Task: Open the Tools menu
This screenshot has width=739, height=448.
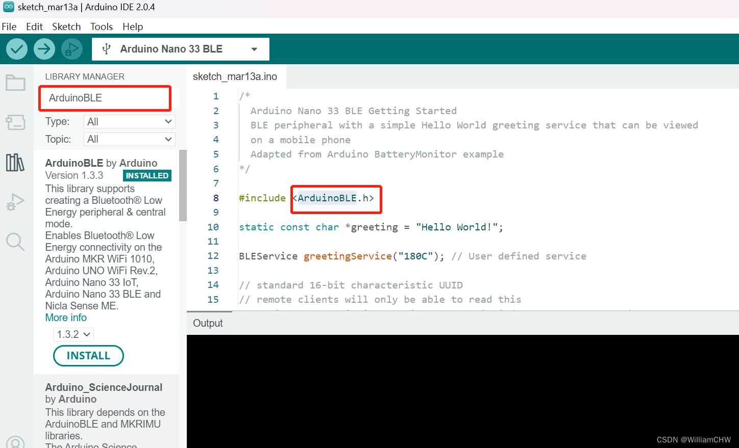Action: pos(102,27)
